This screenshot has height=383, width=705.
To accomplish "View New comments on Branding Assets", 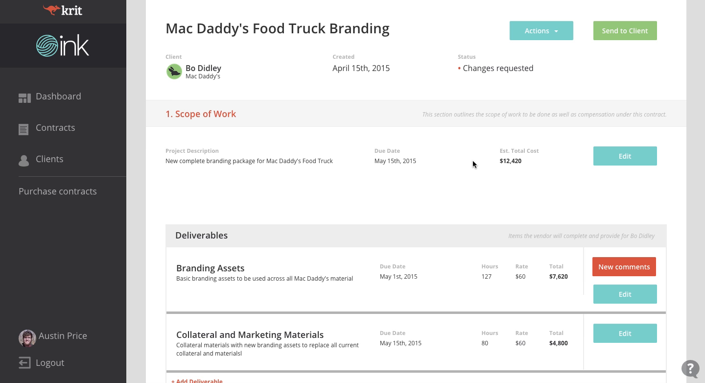I will coord(624,267).
